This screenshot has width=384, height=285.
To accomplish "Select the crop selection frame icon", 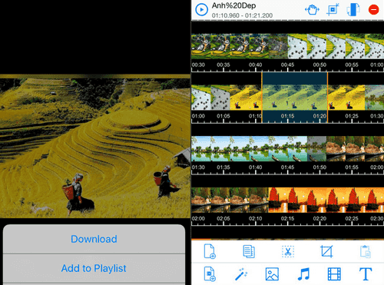I will 333,9.
